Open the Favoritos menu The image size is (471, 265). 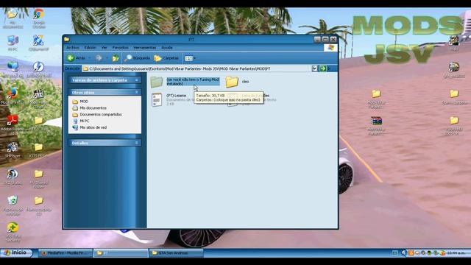click(120, 47)
